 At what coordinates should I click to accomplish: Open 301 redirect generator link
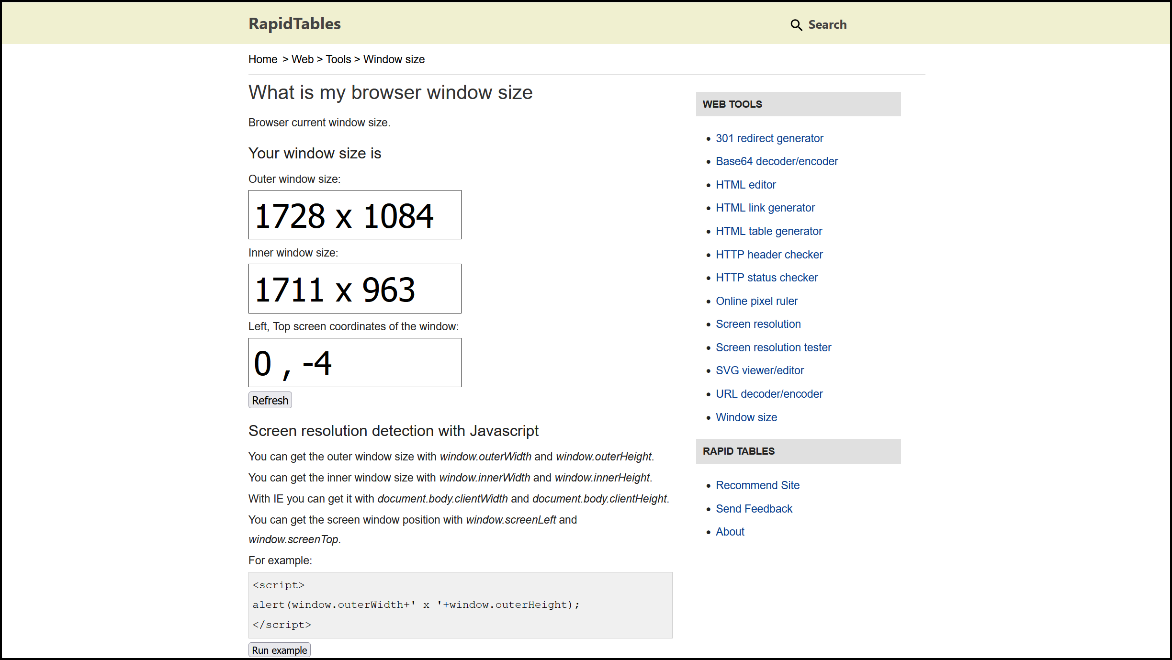pyautogui.click(x=769, y=138)
